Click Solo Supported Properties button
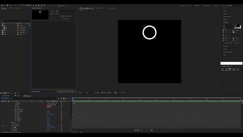This screenshot has width=243, height=137. pyautogui.click(x=66, y=16)
